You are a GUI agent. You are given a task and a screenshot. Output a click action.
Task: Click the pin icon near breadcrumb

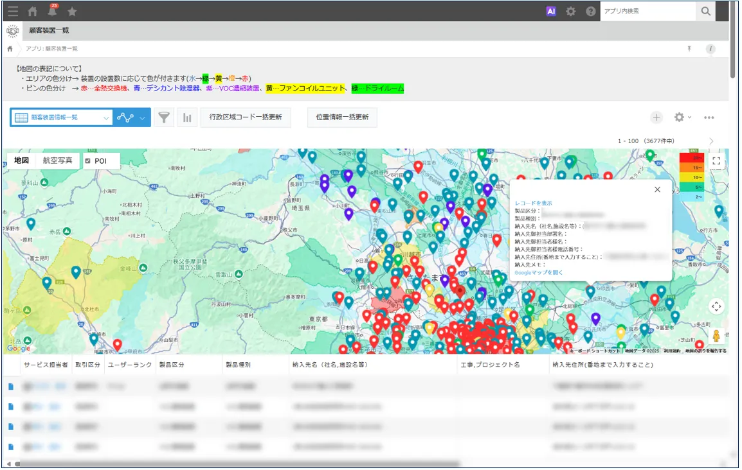click(689, 49)
